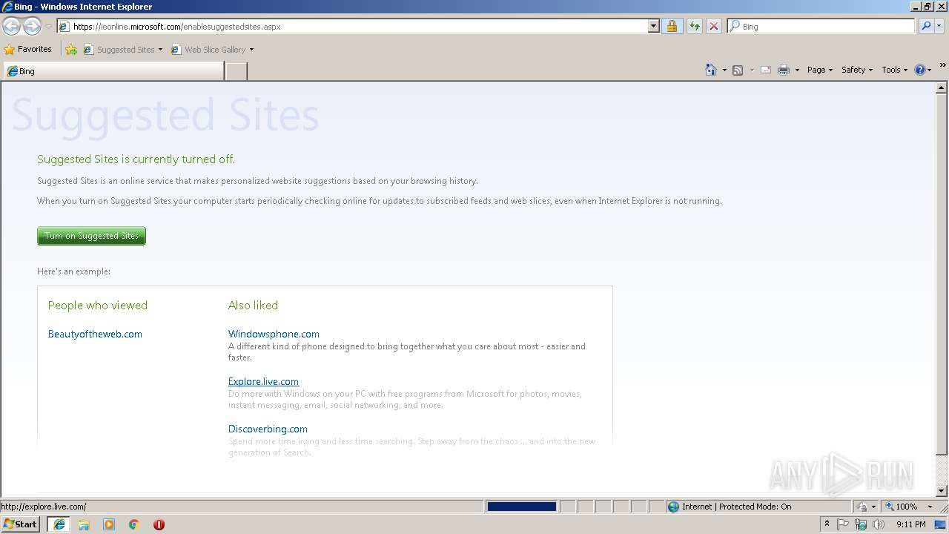Open network status tray icon
Viewport: 949px width, 534px height.
click(x=861, y=524)
